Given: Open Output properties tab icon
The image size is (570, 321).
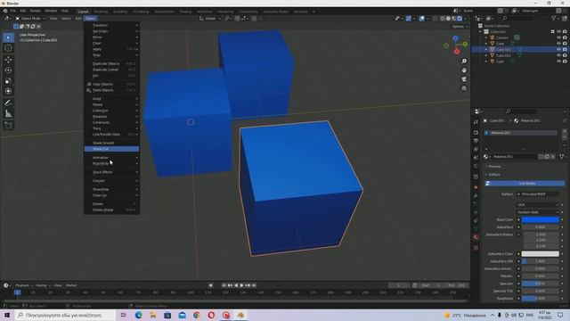Looking at the screenshot, I should [476, 141].
